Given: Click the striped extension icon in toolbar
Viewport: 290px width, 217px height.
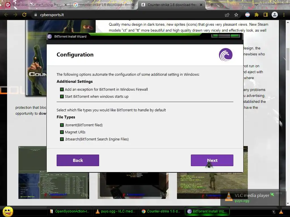Looking at the screenshot, I should pyautogui.click(x=247, y=15).
